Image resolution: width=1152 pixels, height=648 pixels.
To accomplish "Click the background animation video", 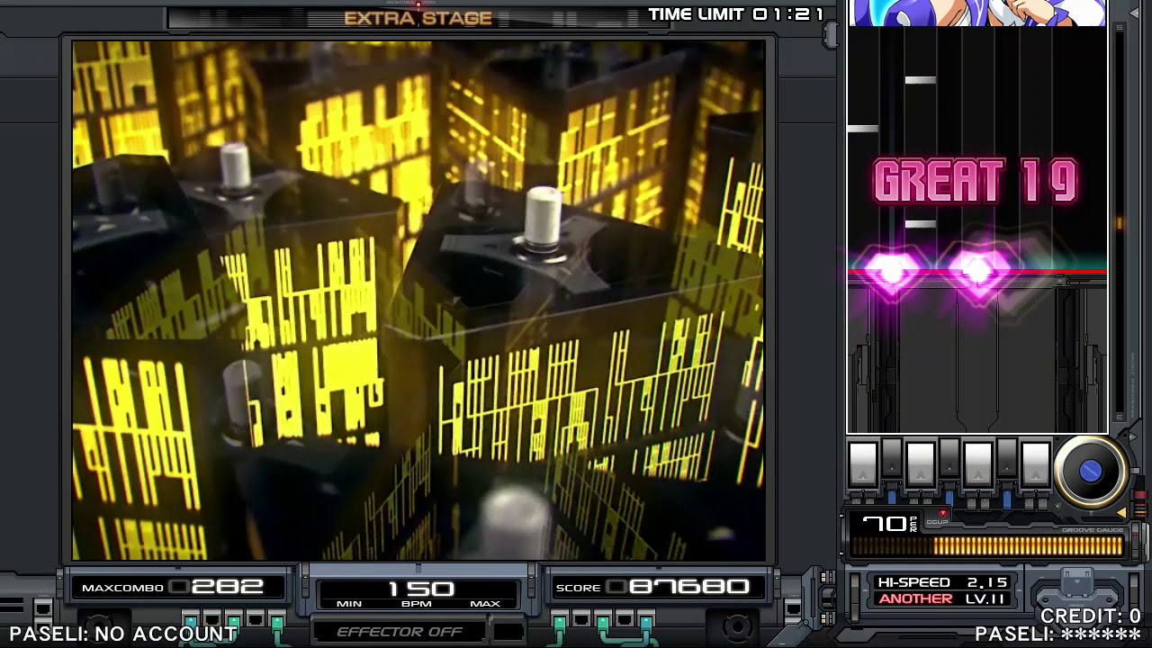I will tap(418, 301).
